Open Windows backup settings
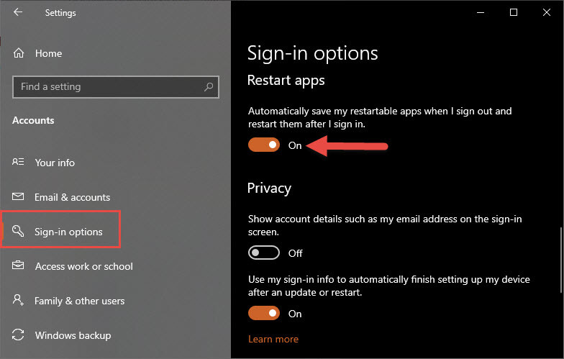This screenshot has height=359, width=564. [x=73, y=335]
